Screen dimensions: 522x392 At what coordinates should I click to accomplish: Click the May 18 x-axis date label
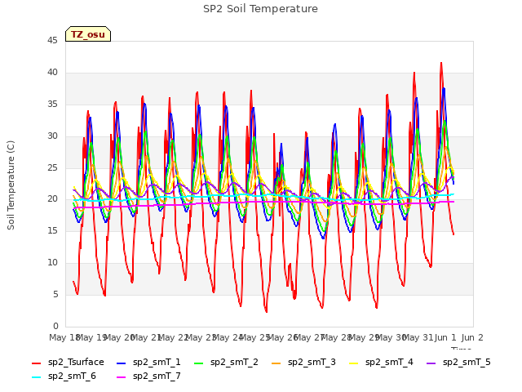pyautogui.click(x=64, y=337)
